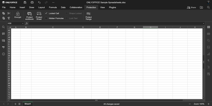The image size is (212, 106).
Task: Click the zoom in plus button
Action: (x=209, y=104)
